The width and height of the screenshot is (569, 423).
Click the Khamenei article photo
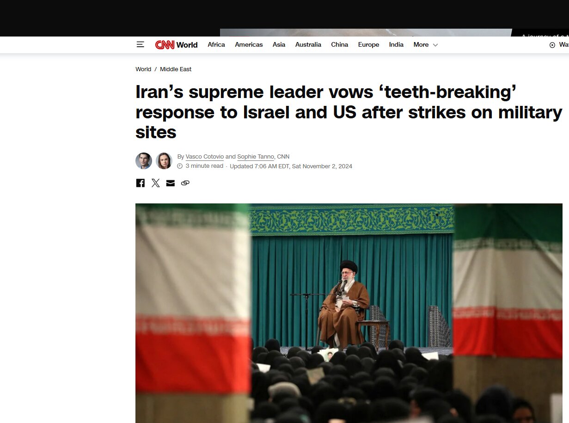tap(349, 313)
